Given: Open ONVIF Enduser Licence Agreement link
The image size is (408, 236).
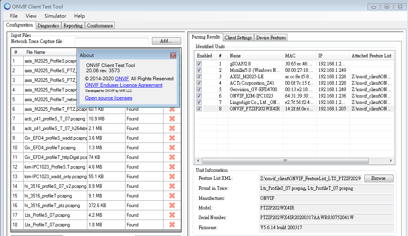Looking at the screenshot, I should click(x=123, y=85).
